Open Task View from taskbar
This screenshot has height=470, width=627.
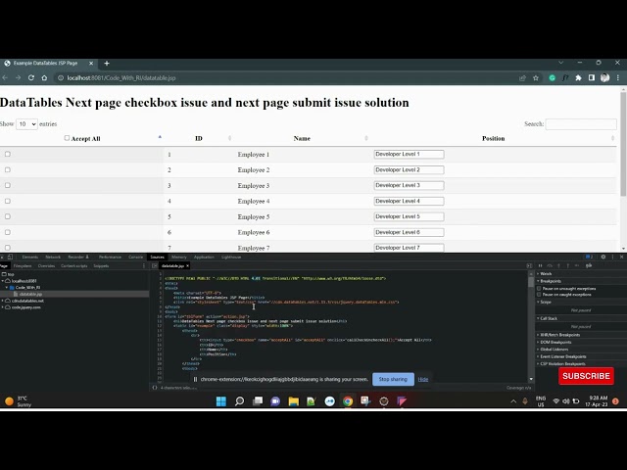258,400
